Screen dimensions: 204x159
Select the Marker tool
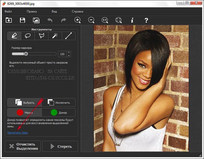coord(14,36)
